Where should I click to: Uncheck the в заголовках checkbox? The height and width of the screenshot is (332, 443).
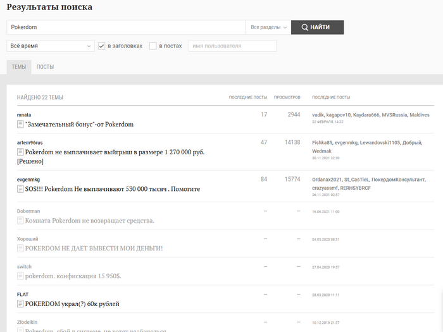point(102,46)
